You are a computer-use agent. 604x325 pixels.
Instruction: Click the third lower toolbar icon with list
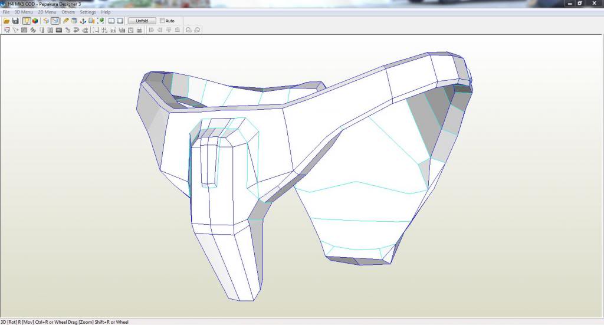pyautogui.click(x=24, y=30)
